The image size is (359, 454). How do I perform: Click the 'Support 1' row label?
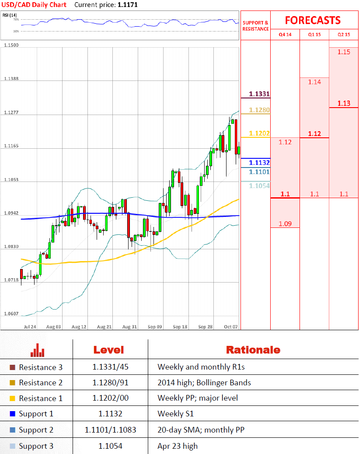pos(36,414)
